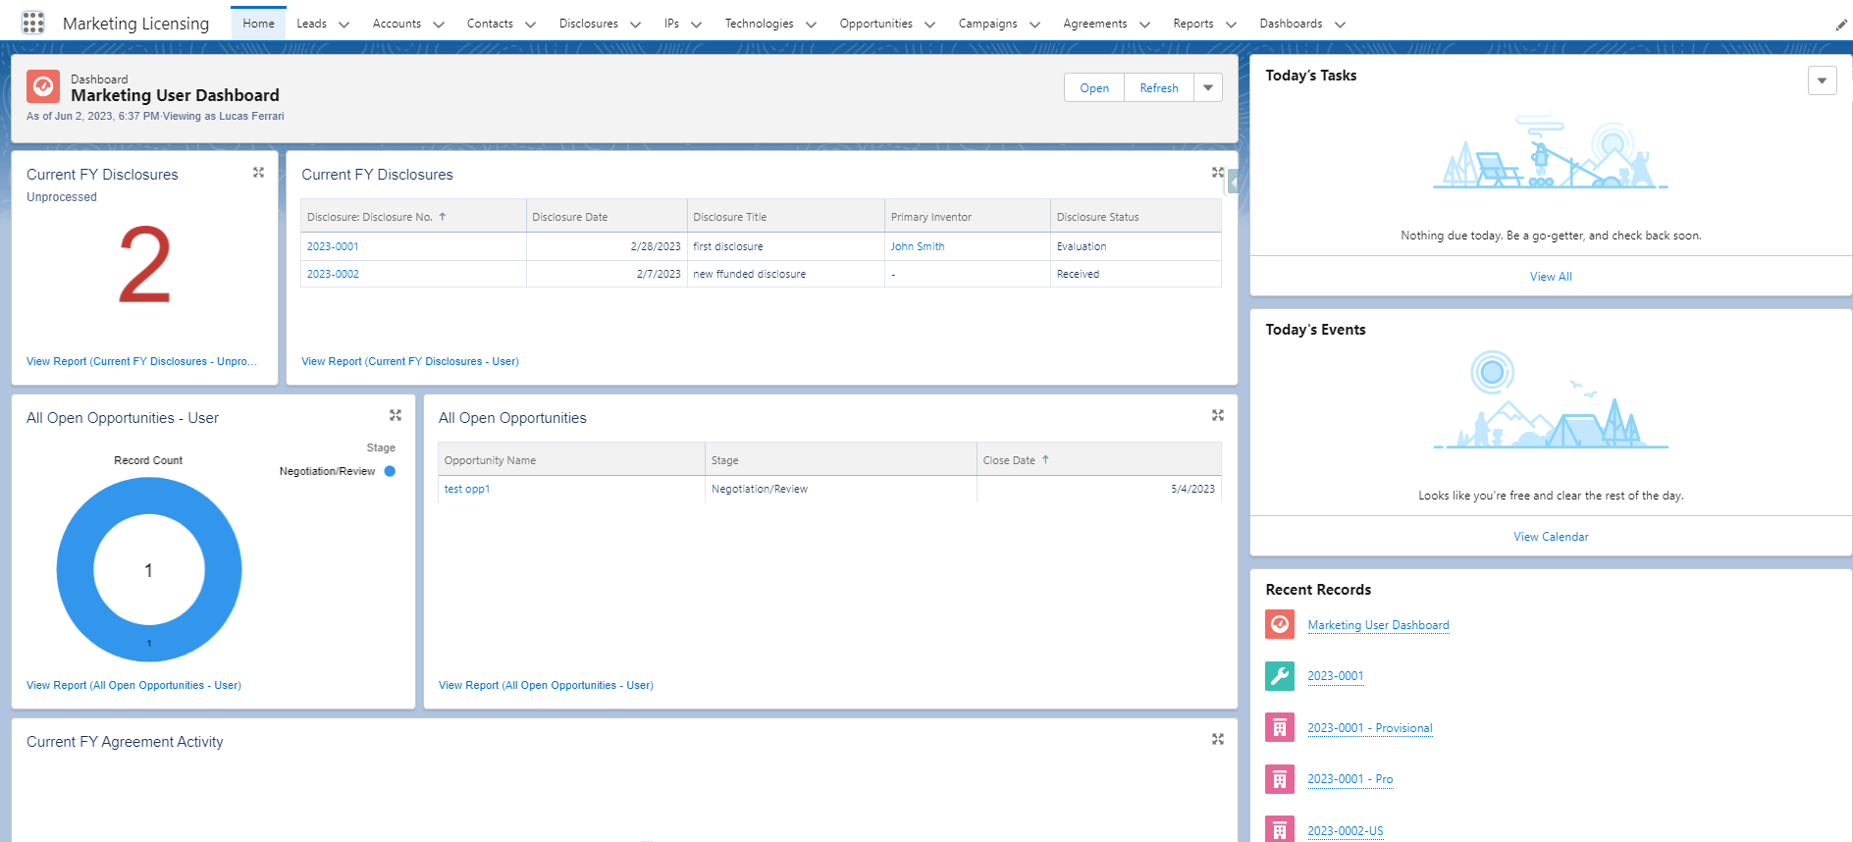
Task: Open the Reports tab
Action: coord(1193,24)
